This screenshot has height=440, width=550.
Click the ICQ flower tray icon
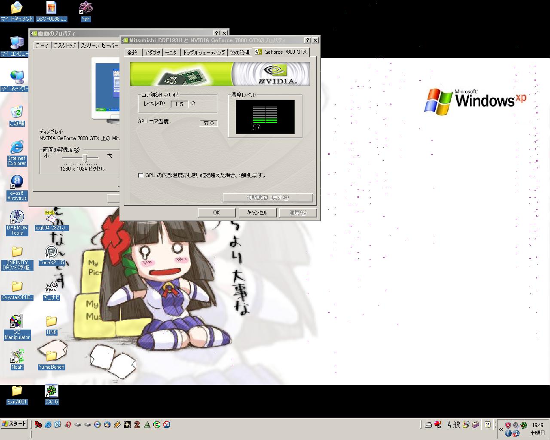524,425
